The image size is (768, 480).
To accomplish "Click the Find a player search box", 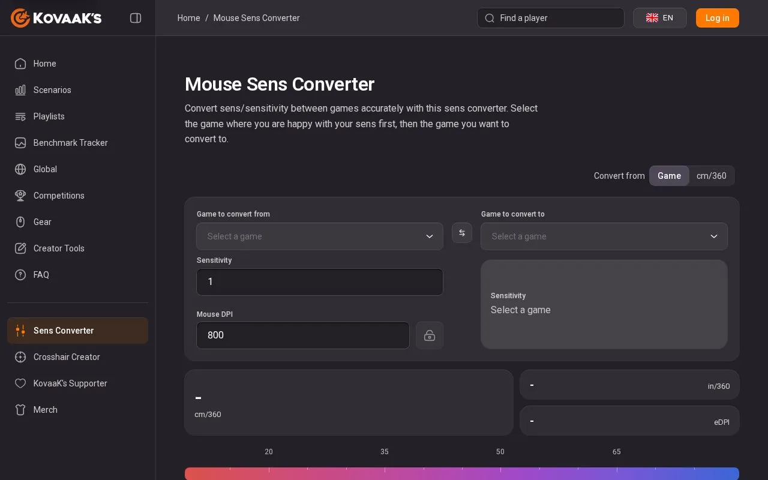I will point(551,18).
